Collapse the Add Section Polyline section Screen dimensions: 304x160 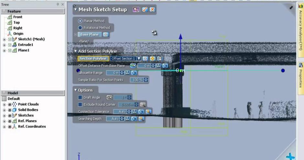76,51
